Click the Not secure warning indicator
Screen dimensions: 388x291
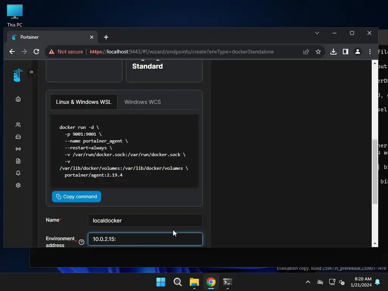(66, 52)
